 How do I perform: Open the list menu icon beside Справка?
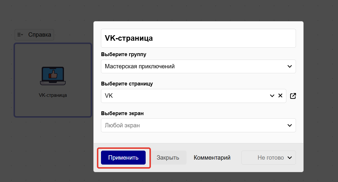pyautogui.click(x=20, y=35)
